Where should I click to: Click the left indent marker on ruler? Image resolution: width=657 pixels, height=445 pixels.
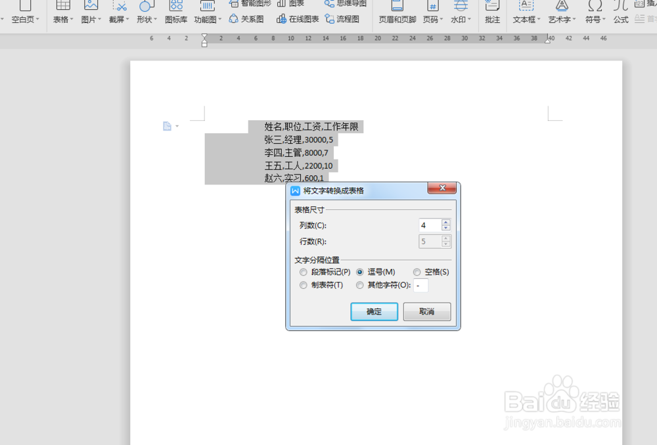pyautogui.click(x=204, y=43)
